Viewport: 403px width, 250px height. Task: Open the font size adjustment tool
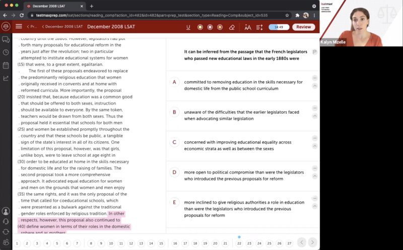click(247, 27)
